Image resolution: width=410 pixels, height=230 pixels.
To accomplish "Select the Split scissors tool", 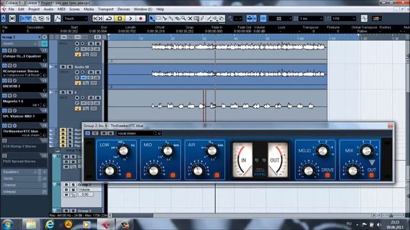I will point(165,19).
